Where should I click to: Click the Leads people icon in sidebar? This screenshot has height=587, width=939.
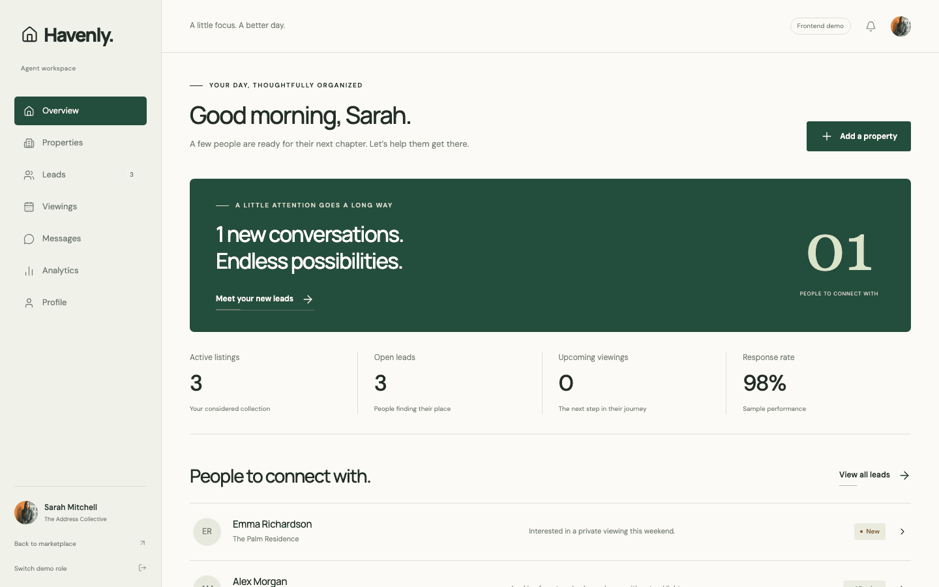click(29, 175)
